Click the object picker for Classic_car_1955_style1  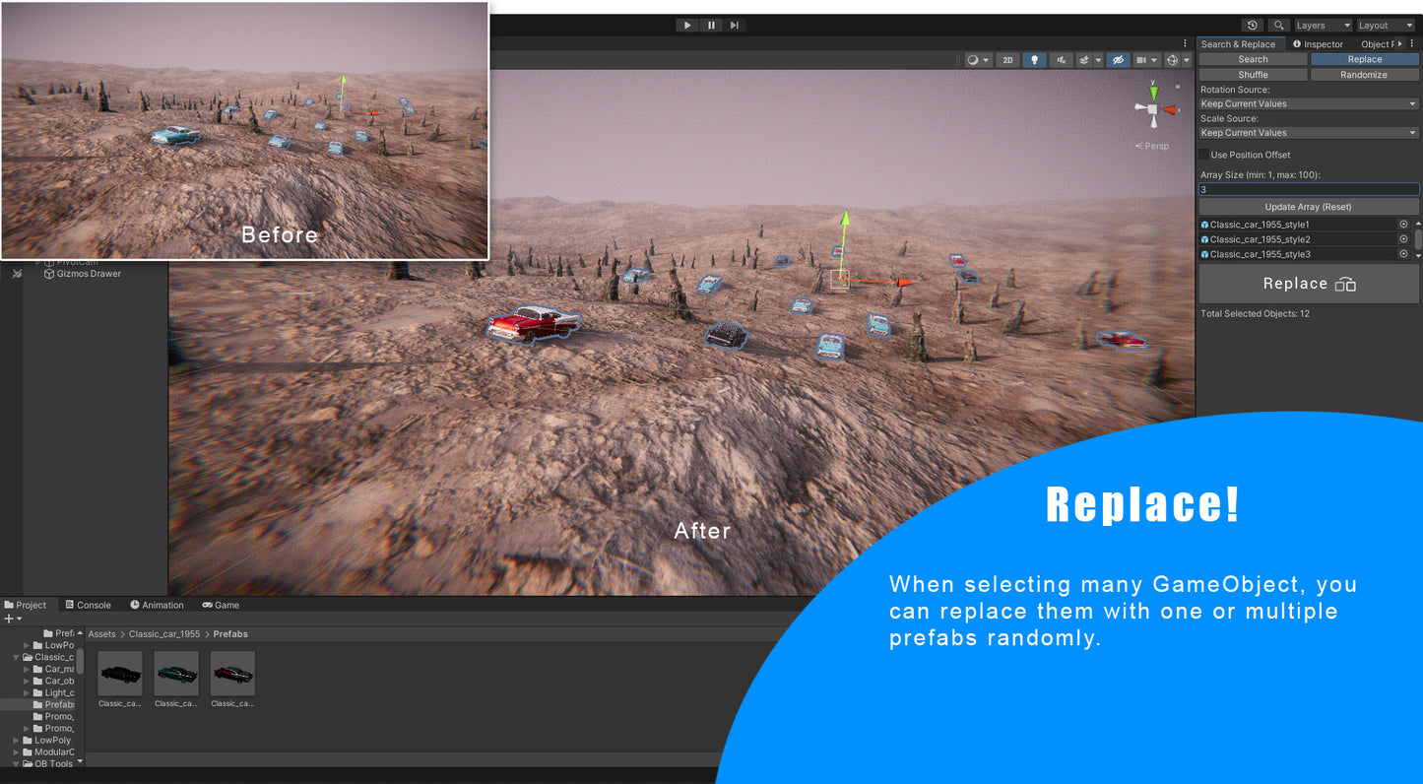click(1403, 225)
